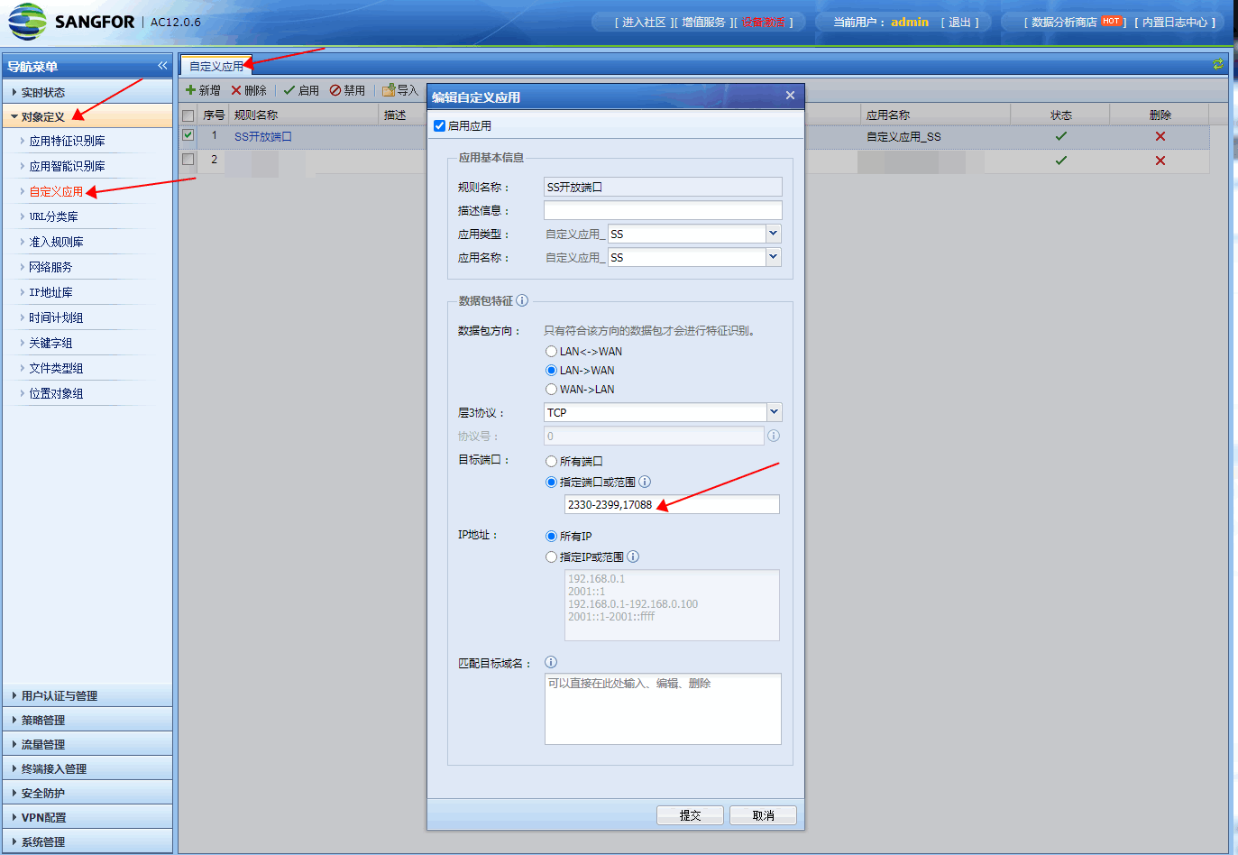The width and height of the screenshot is (1238, 855).
Task: Expand the 终端接入管理 section
Action: tap(87, 768)
